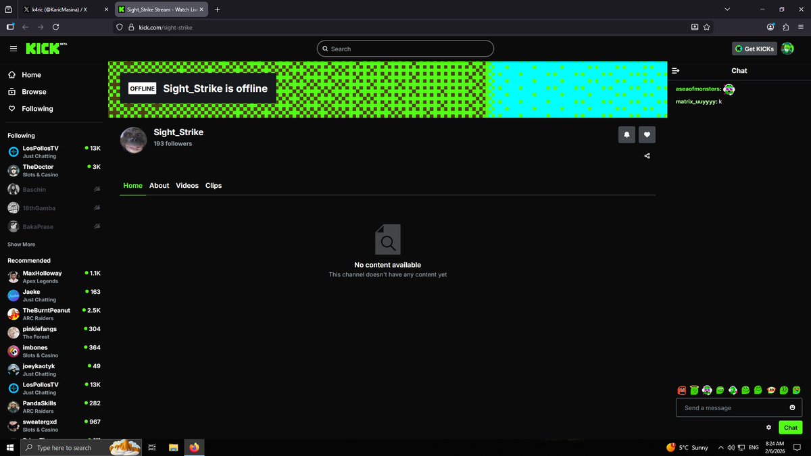Send message with the green Chat button

791,428
